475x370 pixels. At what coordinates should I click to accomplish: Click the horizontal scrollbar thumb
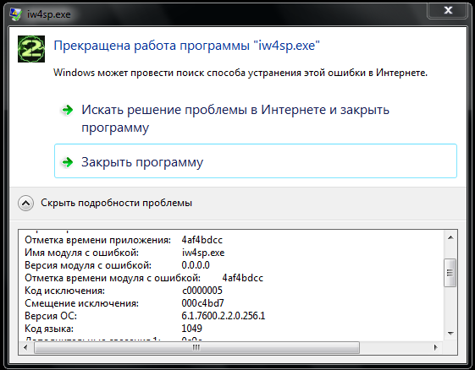click(197, 348)
